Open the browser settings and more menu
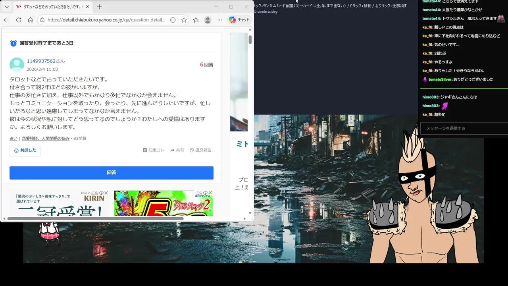Screen dimensions: 508x286 point(219,20)
